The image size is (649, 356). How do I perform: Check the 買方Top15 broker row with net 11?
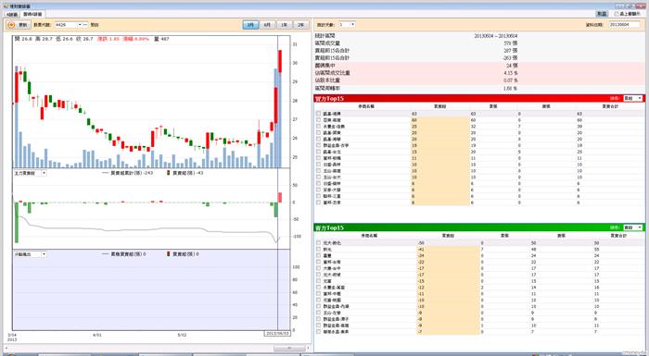point(318,158)
